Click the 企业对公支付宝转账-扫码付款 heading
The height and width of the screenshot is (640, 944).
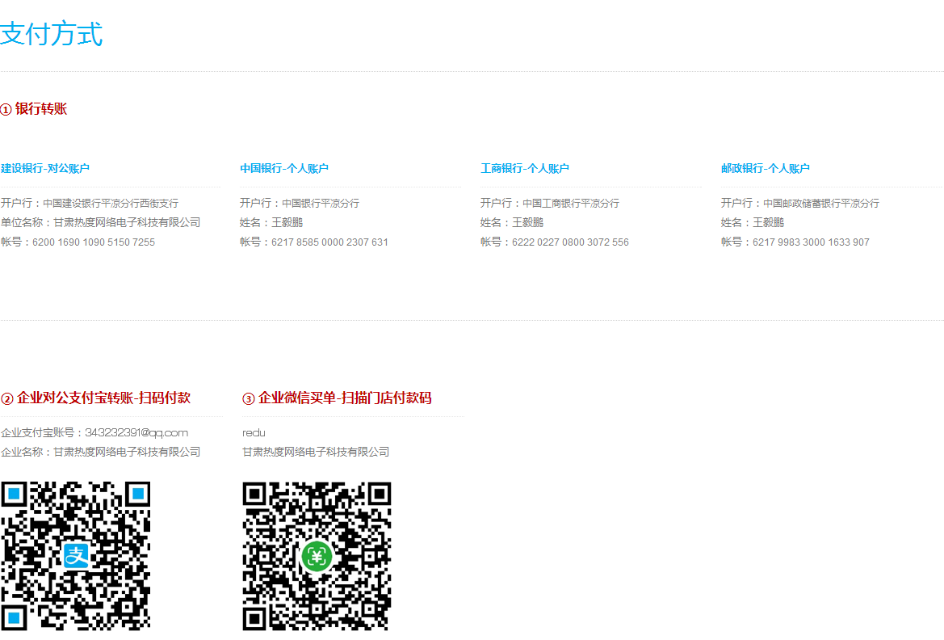tap(103, 398)
